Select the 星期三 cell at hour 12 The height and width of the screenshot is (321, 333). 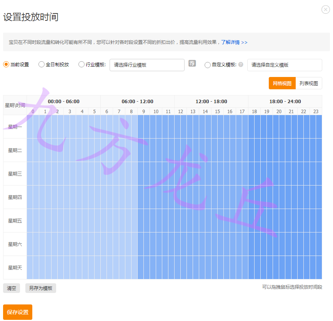(181, 174)
